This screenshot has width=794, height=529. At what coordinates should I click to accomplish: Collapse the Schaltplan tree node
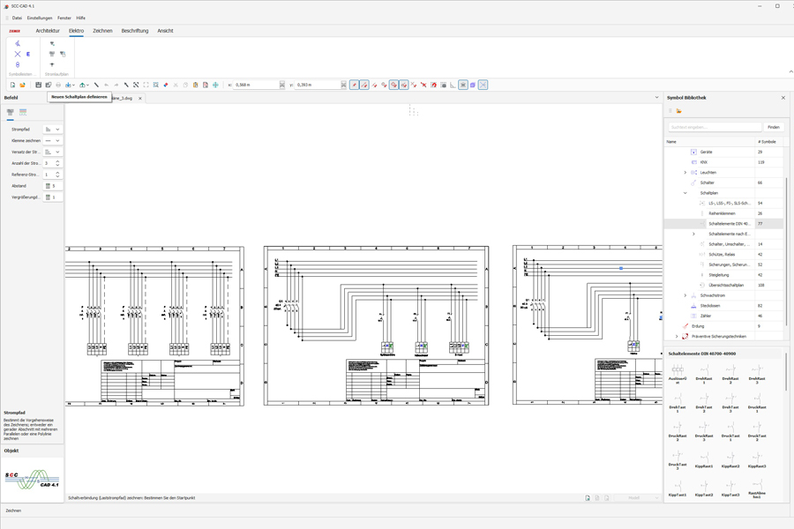pyautogui.click(x=685, y=193)
